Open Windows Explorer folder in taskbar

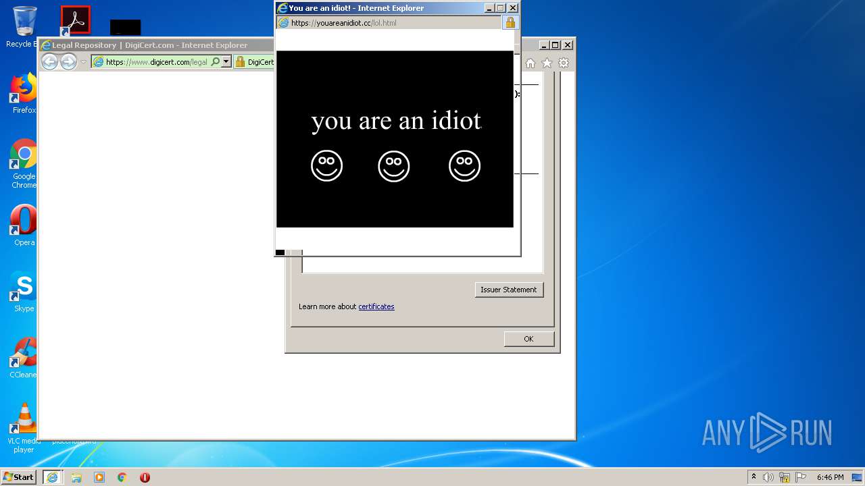(x=76, y=477)
